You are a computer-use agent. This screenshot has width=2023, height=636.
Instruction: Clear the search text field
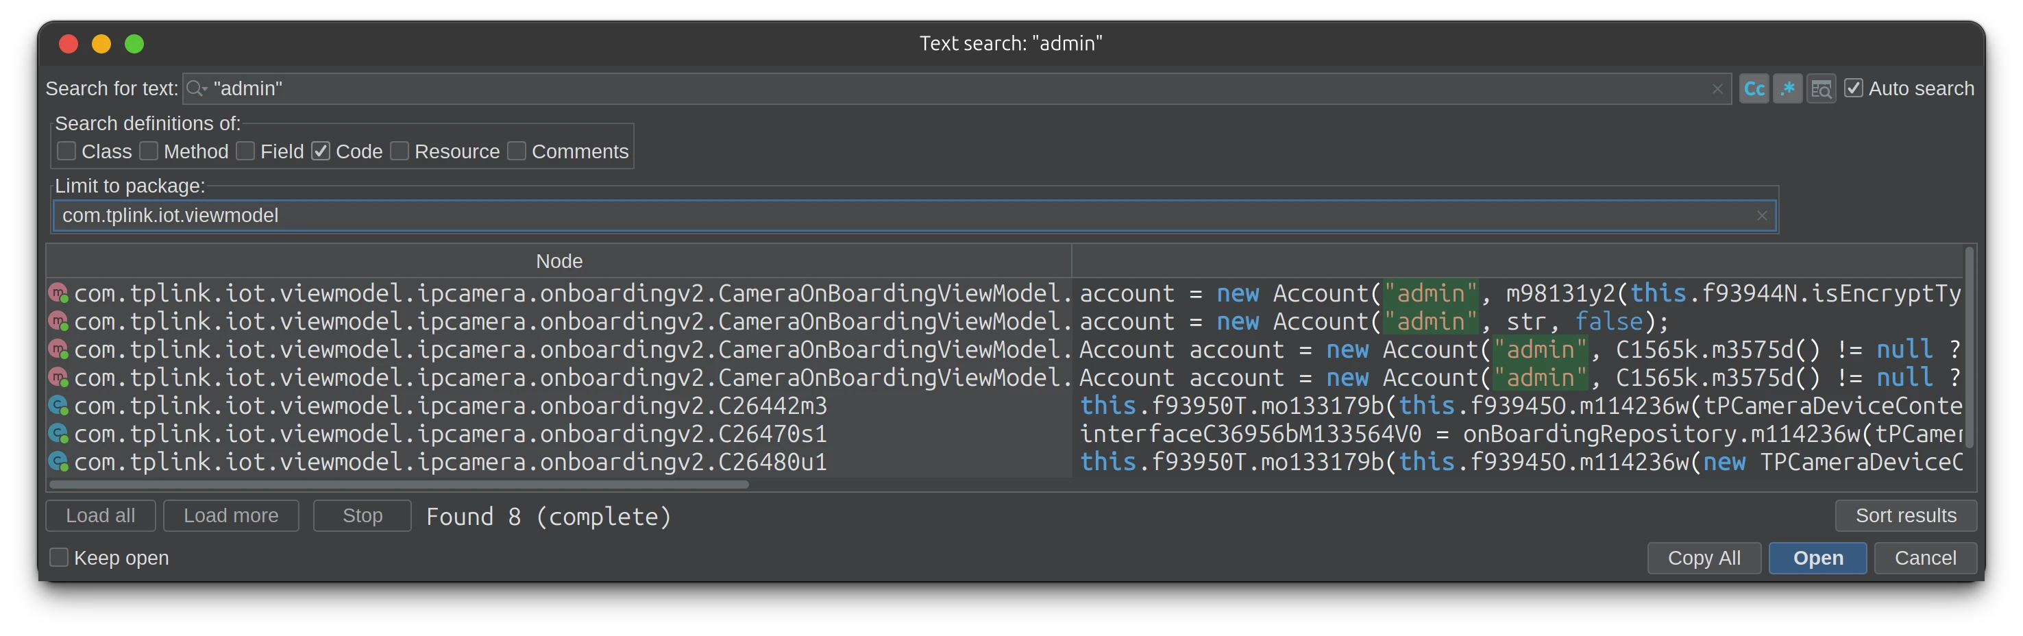point(1717,88)
